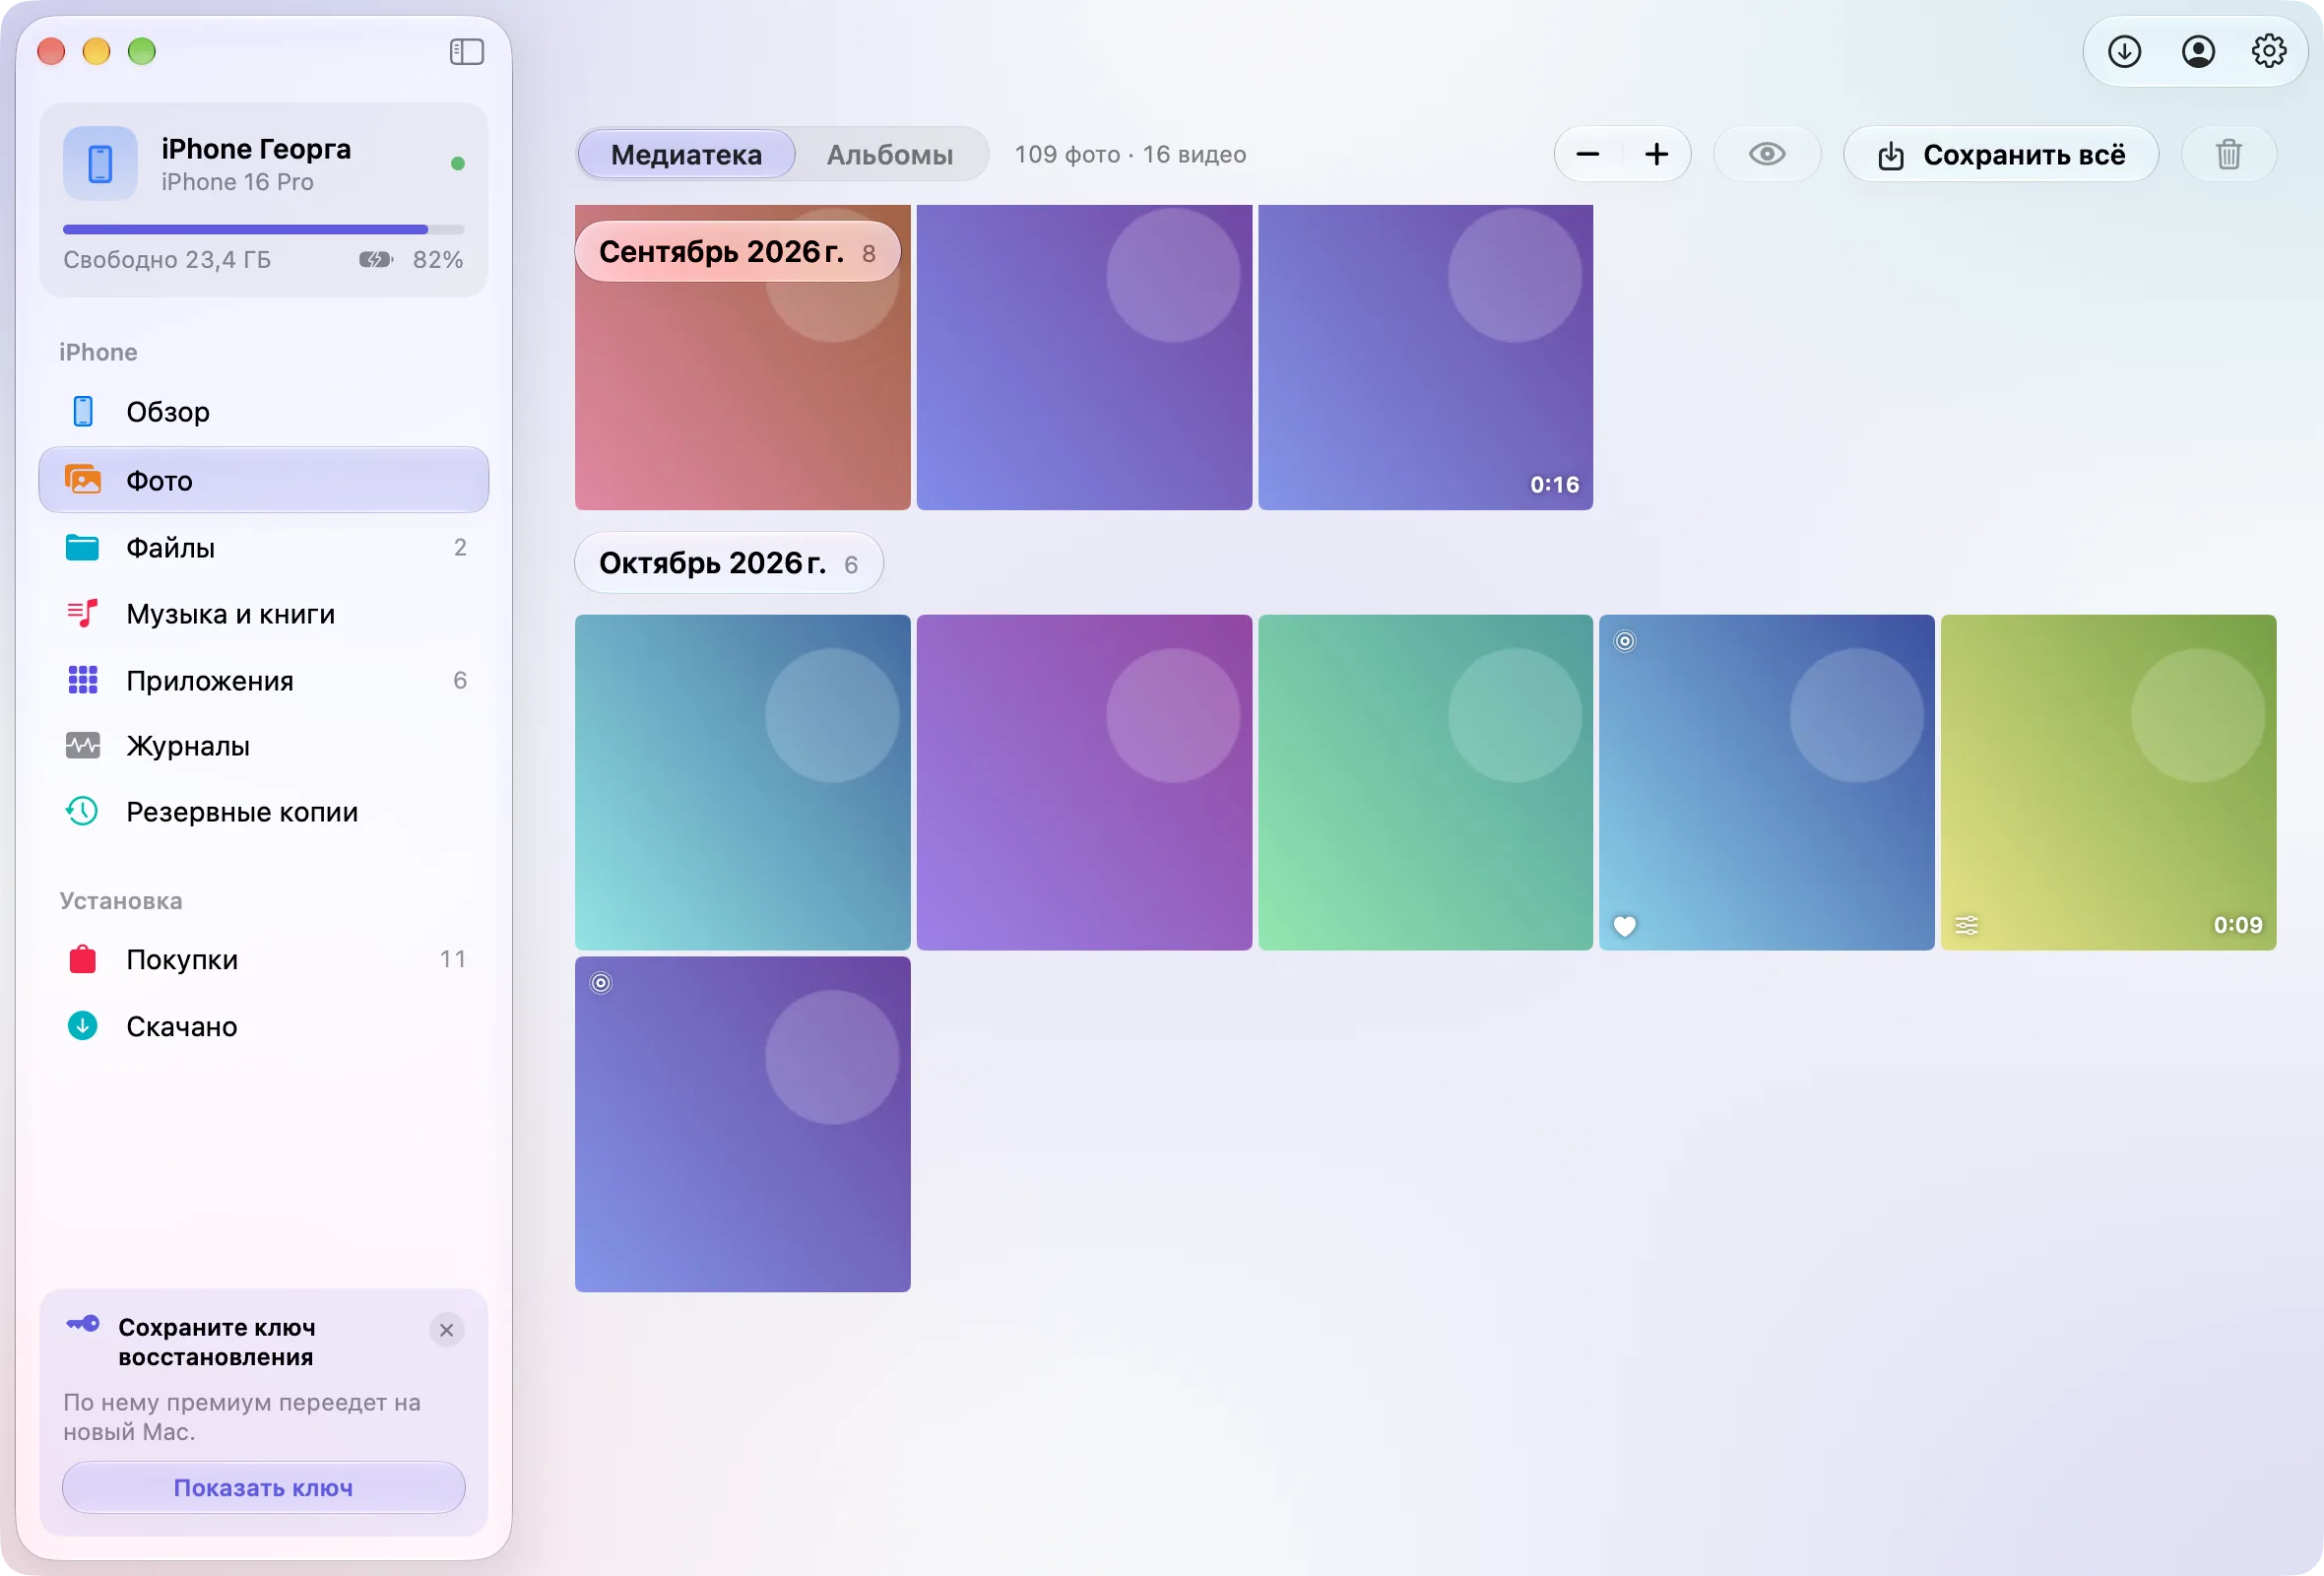Image resolution: width=2324 pixels, height=1576 pixels.
Task: Open Приложения in the sidebar
Action: click(x=264, y=681)
